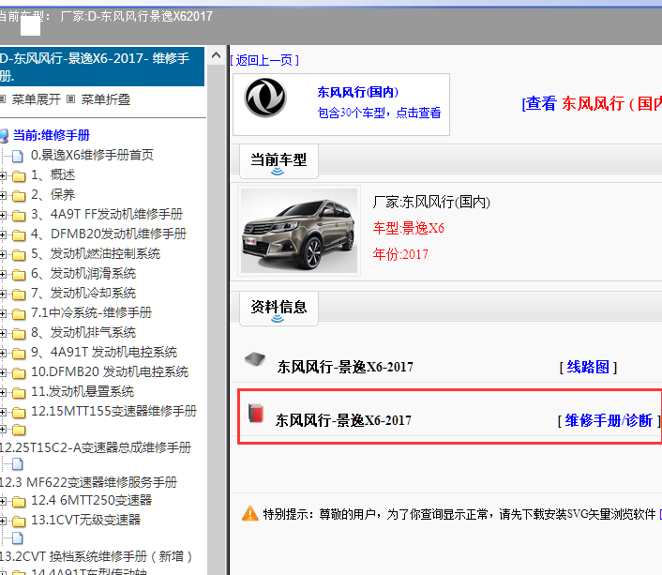Expand 7、发动机冷却系统 node
This screenshot has height=575, width=662.
click(x=3, y=294)
